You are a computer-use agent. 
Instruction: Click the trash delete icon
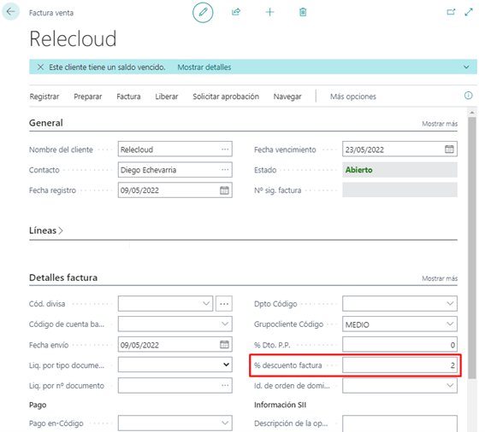pos(303,12)
